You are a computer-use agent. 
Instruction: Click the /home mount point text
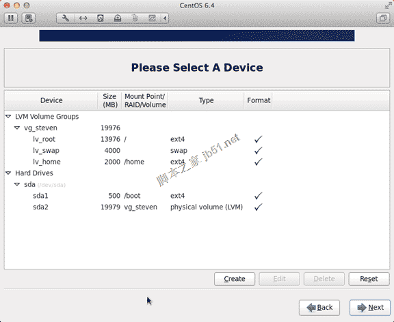point(134,162)
